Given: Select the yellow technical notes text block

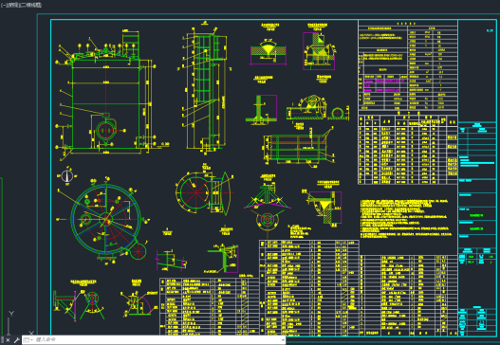Looking at the screenshot, I should (x=406, y=219).
